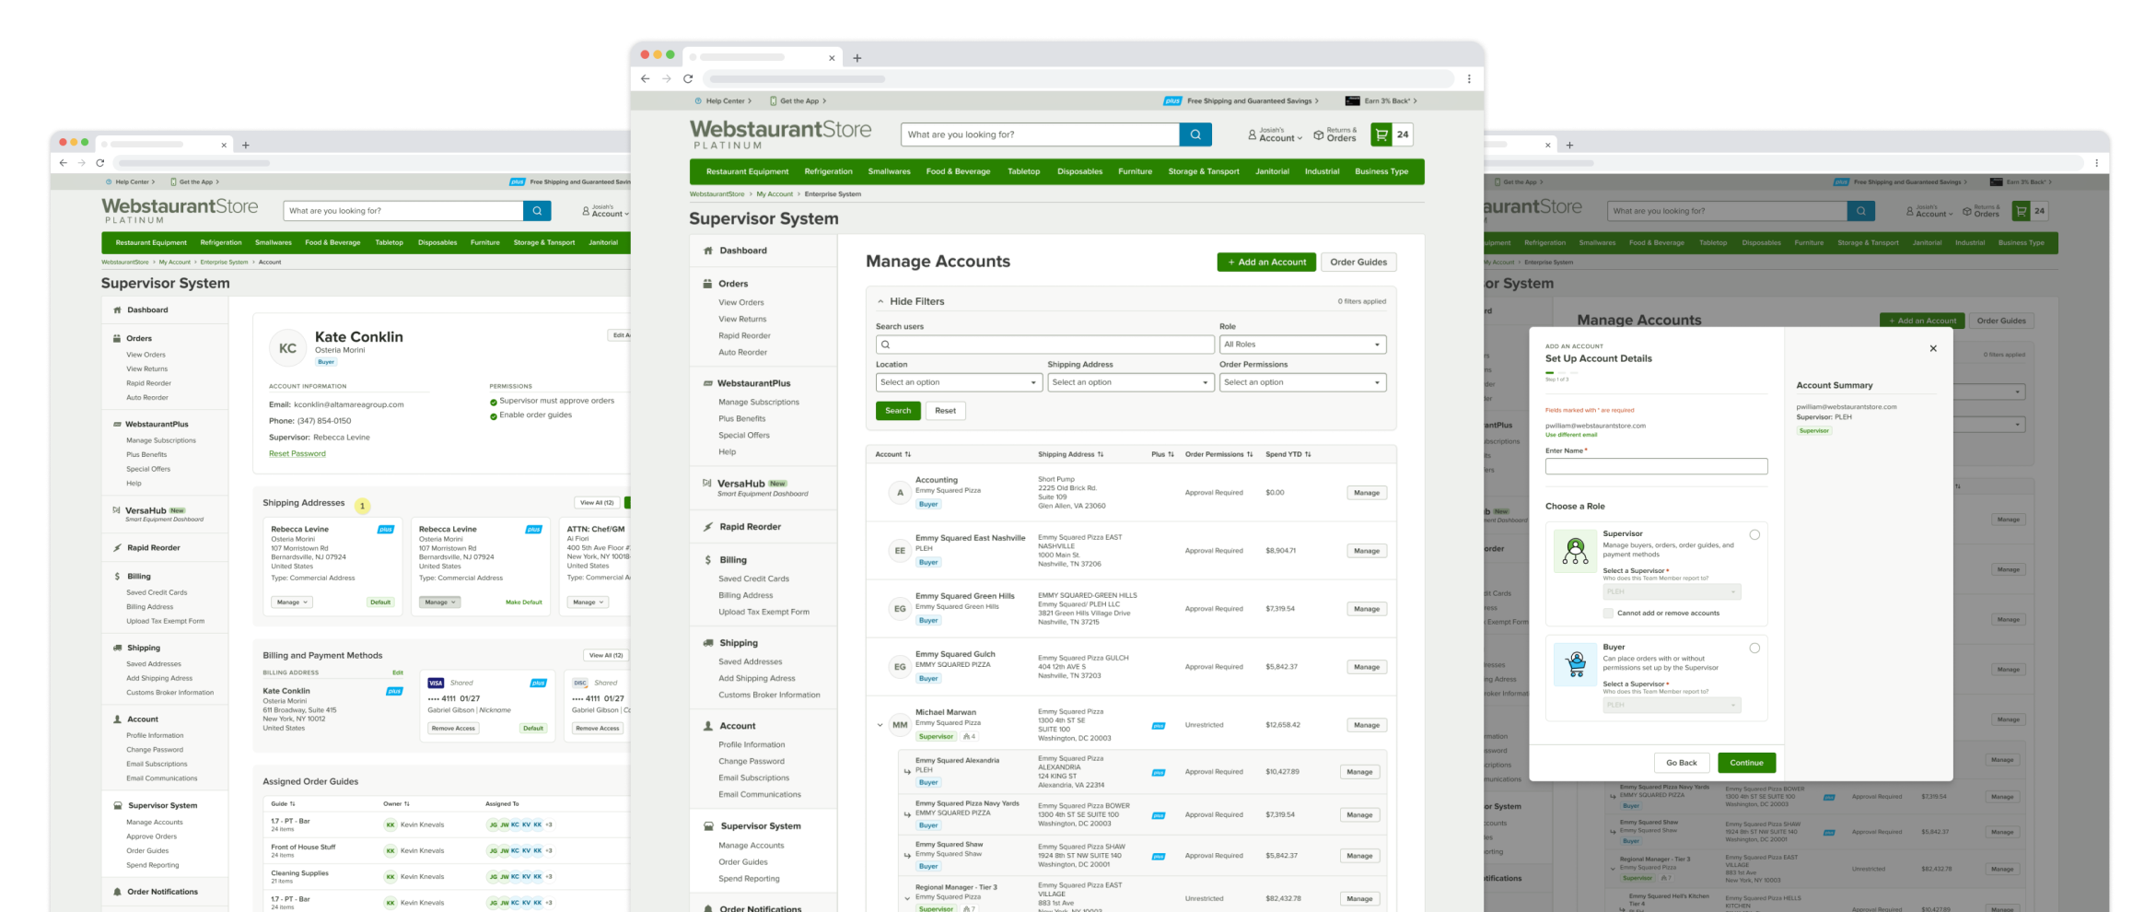Open Returns & Orders in the center window header

point(1334,134)
